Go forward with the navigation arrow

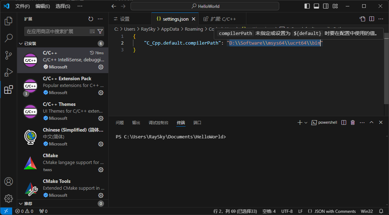pos(123,6)
